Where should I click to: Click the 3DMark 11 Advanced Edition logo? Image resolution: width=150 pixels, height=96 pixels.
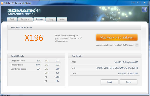pos(24,12)
